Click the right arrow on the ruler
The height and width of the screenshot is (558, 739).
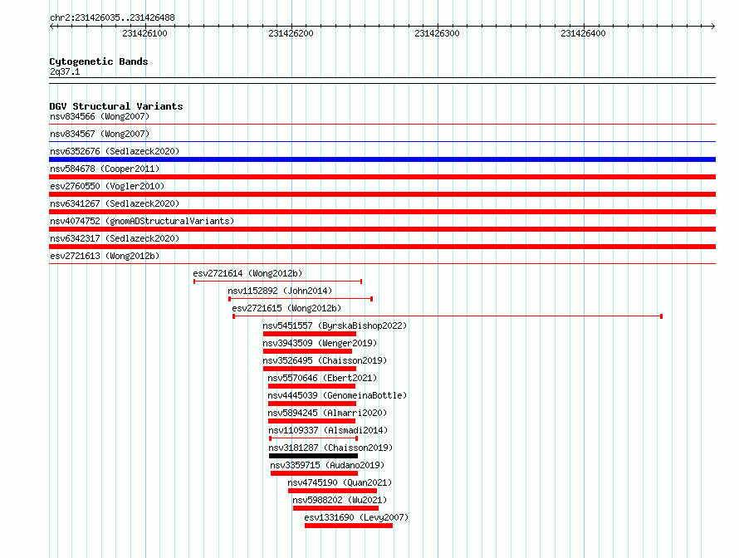coord(713,26)
